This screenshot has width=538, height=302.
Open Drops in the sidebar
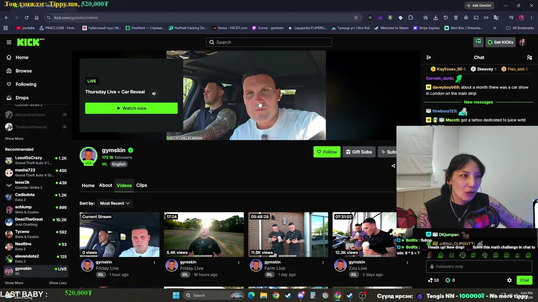click(22, 98)
